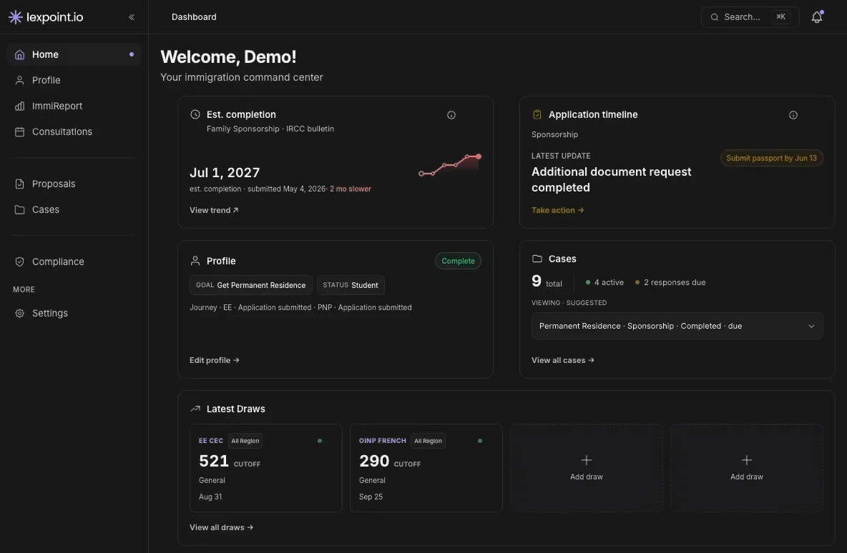Click the Profile card person icon
This screenshot has width=847, height=553.
(195, 261)
